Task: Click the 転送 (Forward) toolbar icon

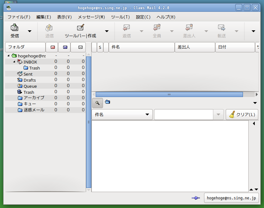Action: (x=221, y=31)
